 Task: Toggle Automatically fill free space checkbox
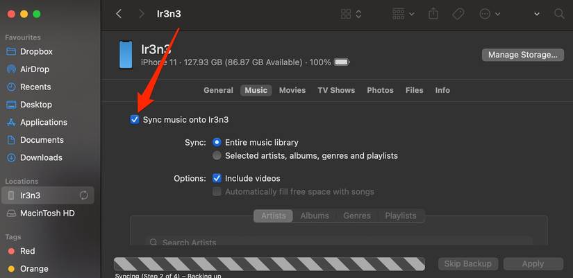(217, 191)
